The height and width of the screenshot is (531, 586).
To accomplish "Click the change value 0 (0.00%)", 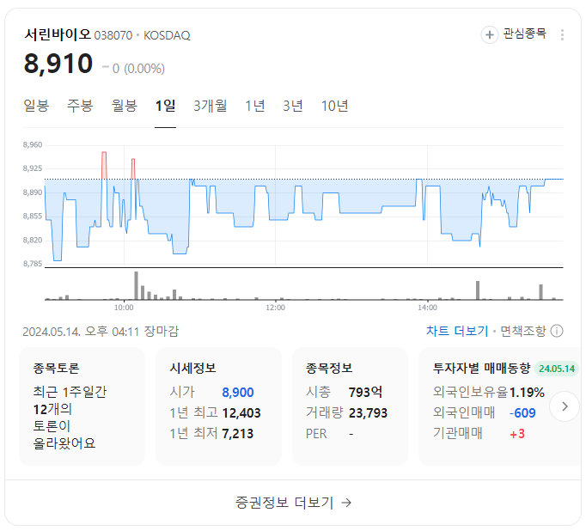I will click(138, 69).
